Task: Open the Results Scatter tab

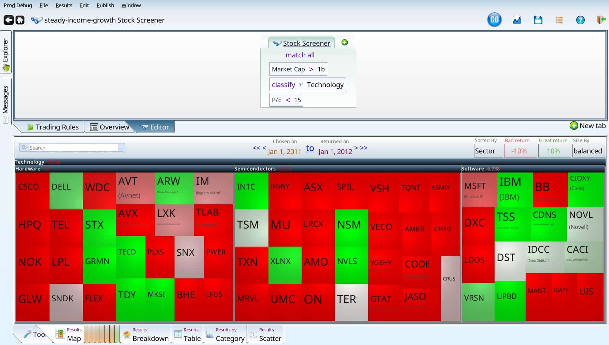Action: (265, 334)
